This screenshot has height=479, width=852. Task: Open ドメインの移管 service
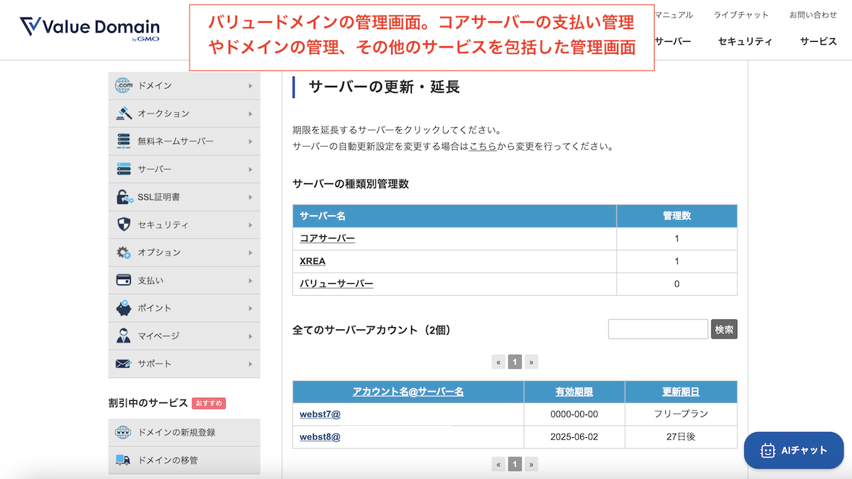184,460
